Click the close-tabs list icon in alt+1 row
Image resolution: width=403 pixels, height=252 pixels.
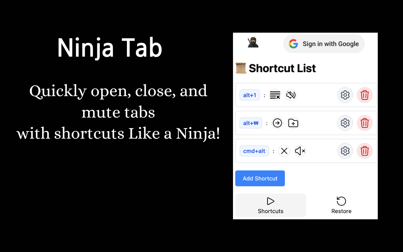tap(275, 95)
